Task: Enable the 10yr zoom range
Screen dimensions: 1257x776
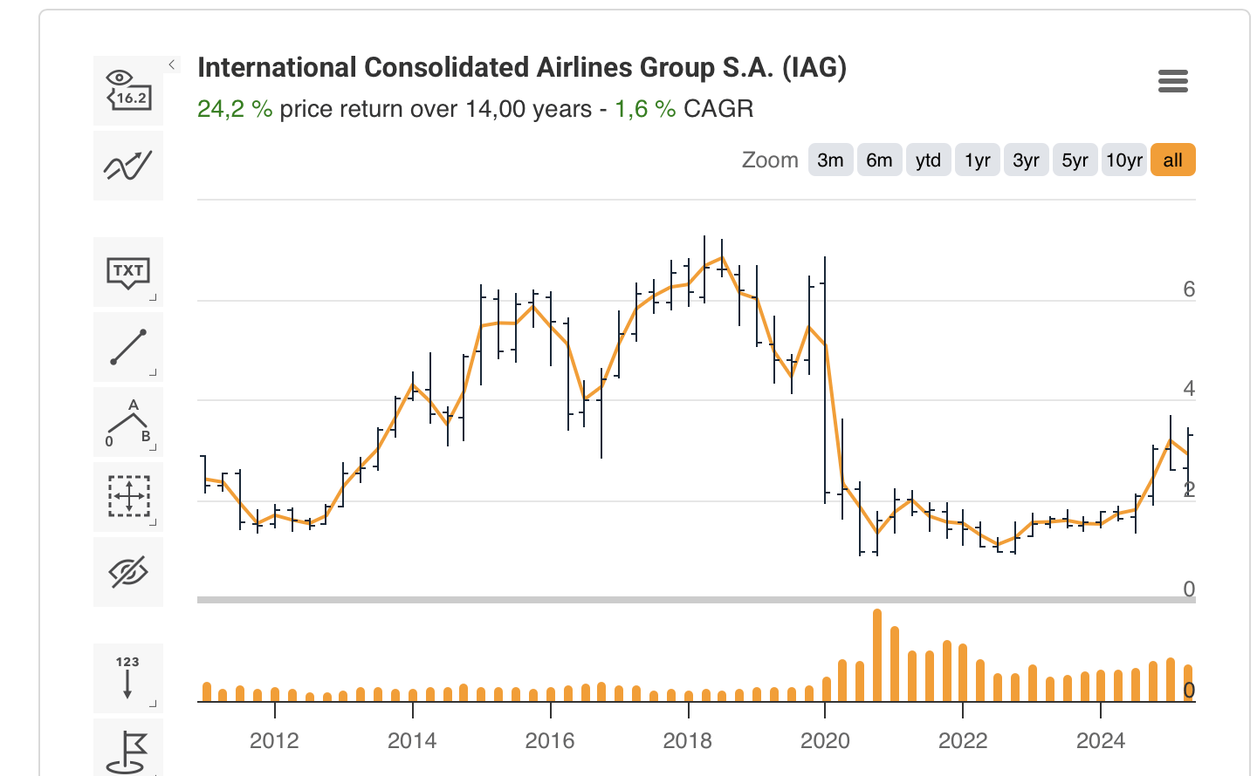Action: point(1124,160)
